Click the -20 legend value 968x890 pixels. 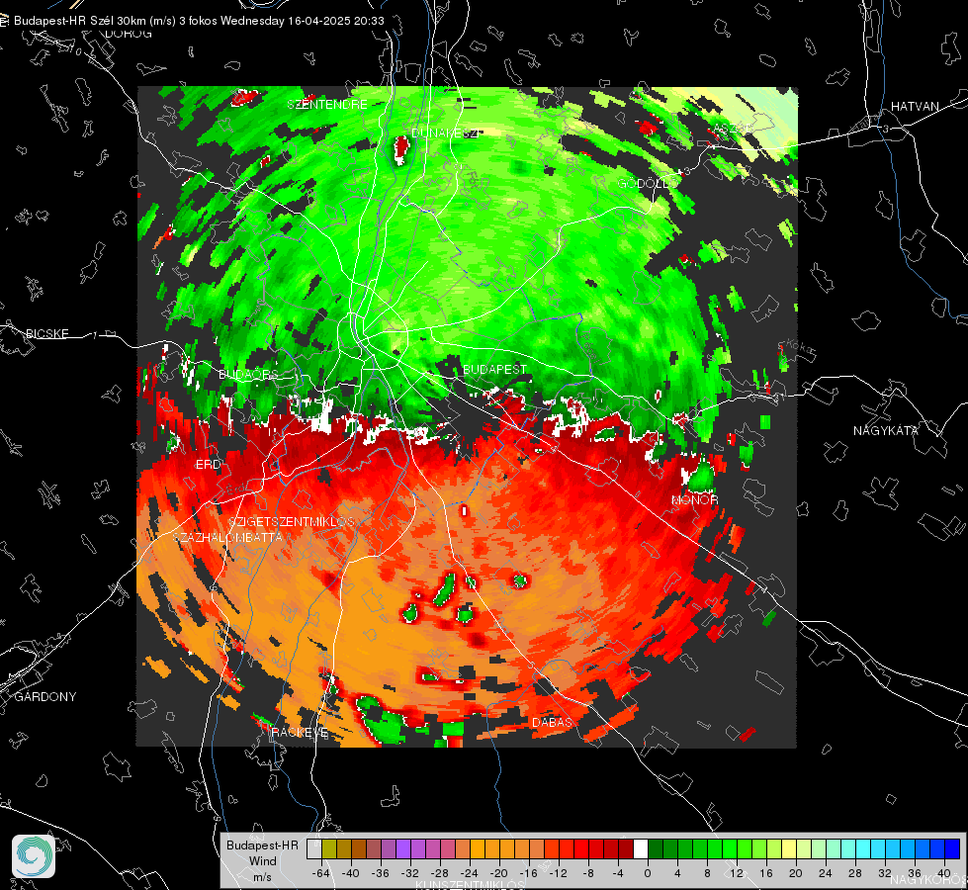click(498, 873)
